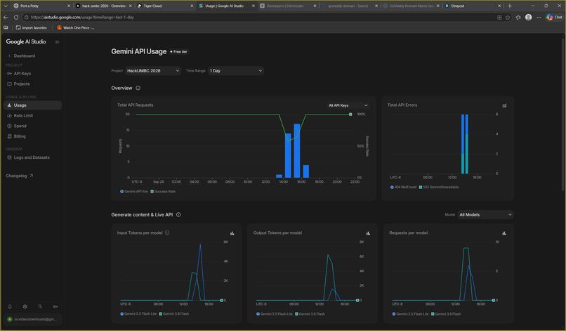
Task: Open the All API Keys dropdown
Action: (348, 105)
